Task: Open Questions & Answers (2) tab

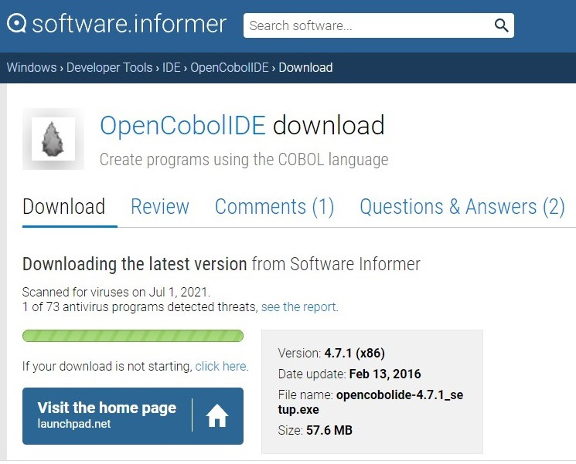Action: coord(462,207)
